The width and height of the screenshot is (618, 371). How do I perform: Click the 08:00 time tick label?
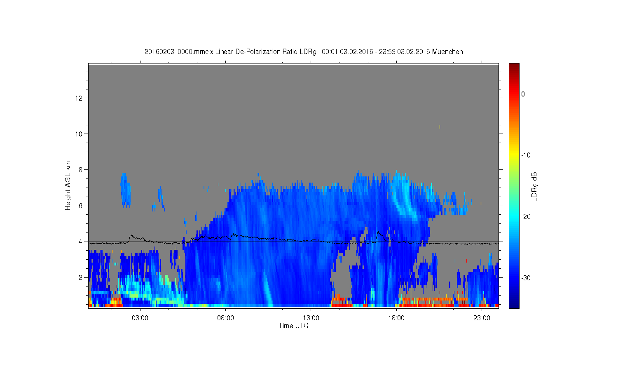pyautogui.click(x=225, y=318)
